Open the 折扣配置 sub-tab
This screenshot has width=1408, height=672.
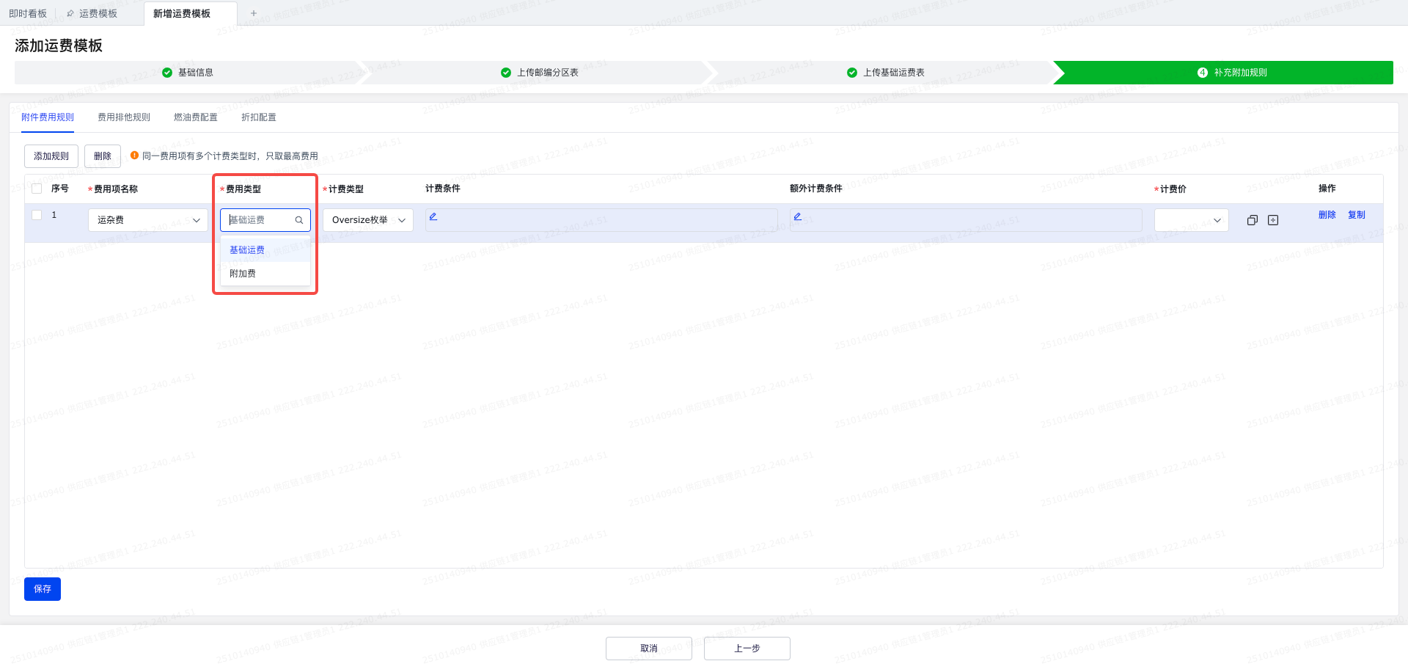coord(259,117)
